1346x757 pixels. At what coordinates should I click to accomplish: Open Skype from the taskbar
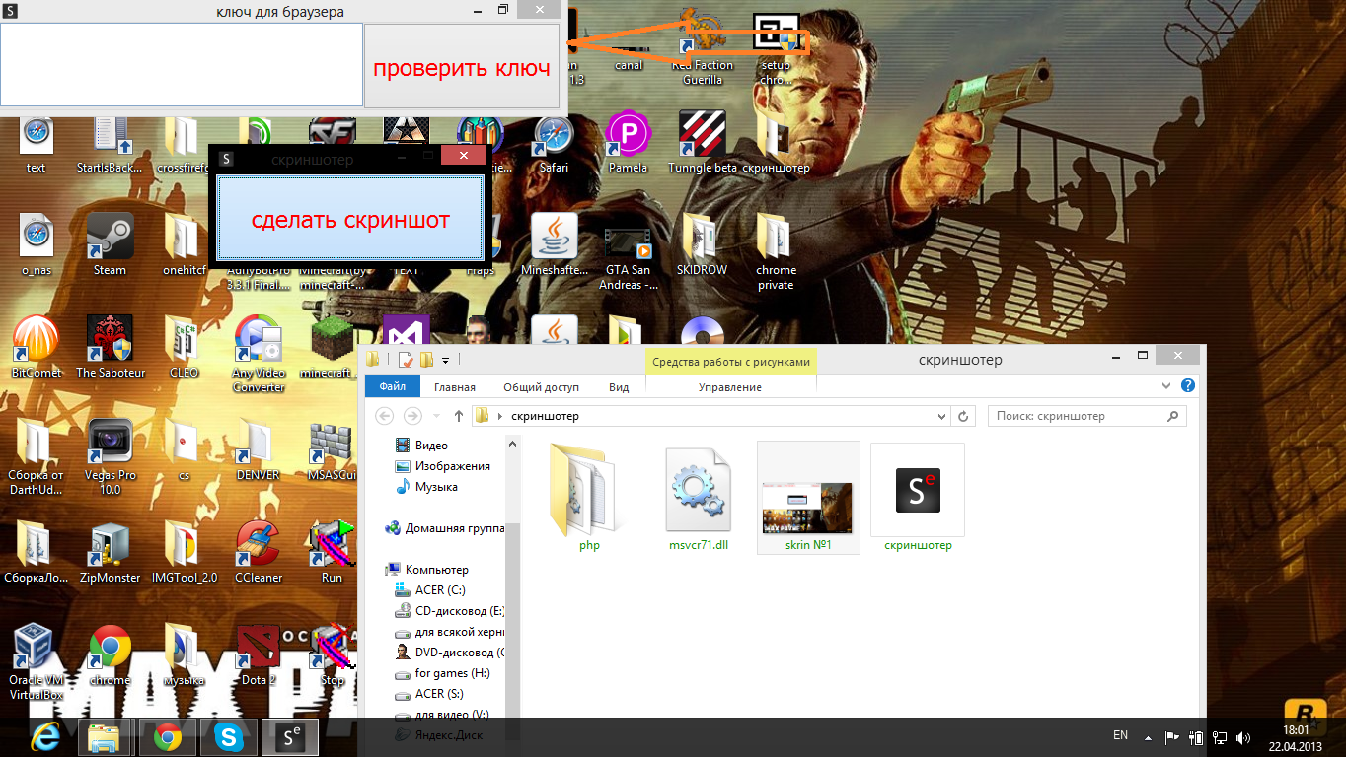229,736
